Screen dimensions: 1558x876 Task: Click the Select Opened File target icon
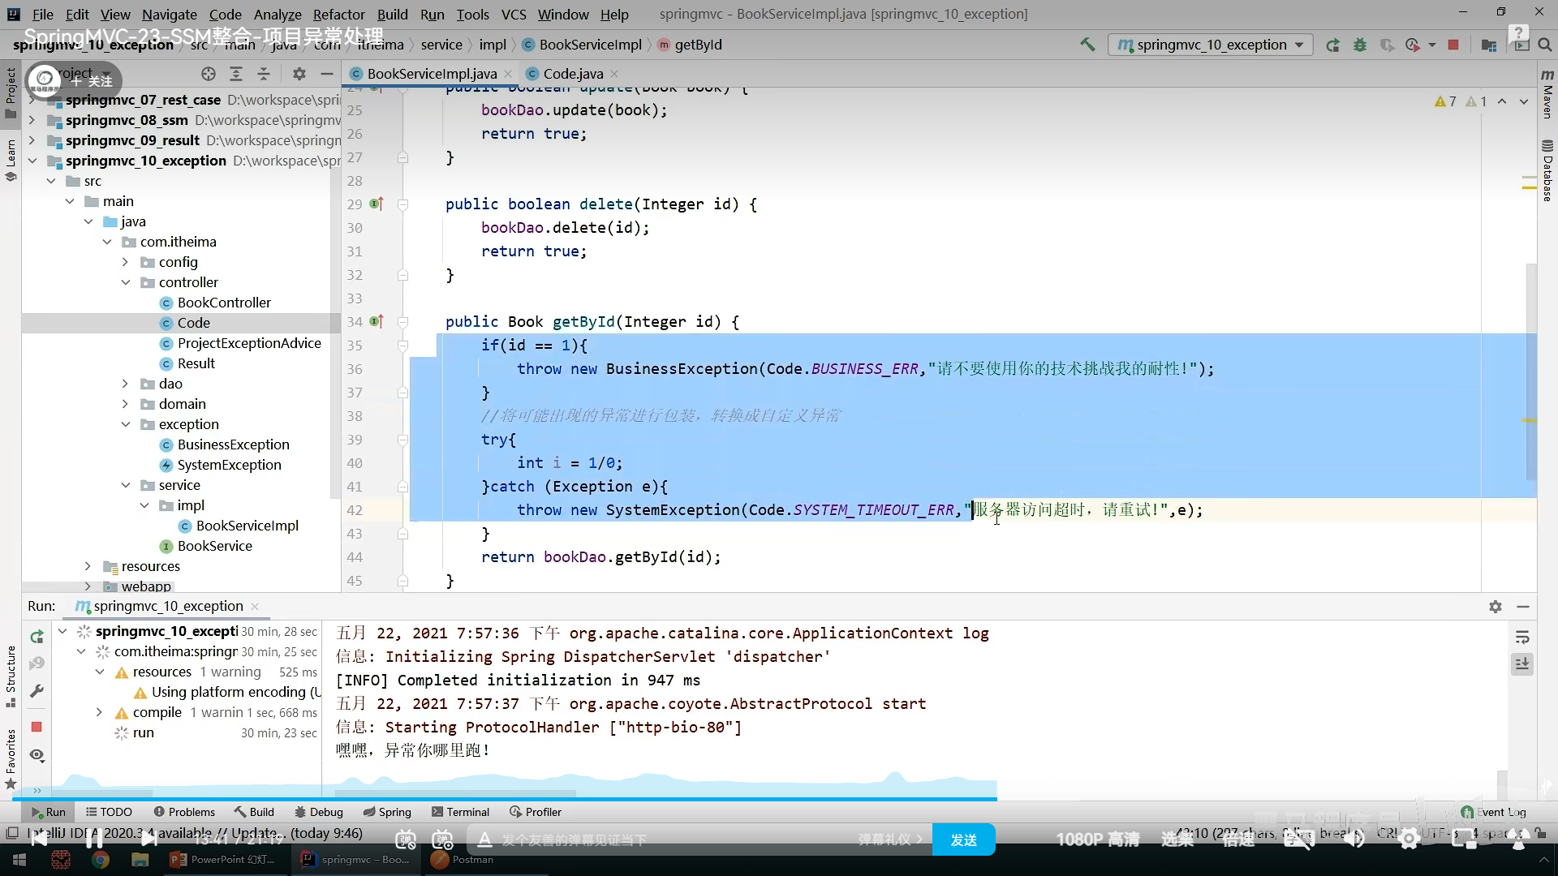[209, 74]
